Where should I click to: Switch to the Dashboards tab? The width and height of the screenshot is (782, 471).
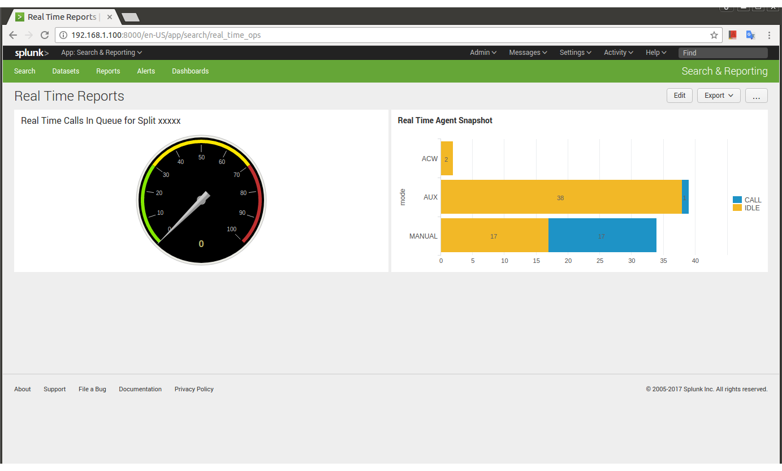pyautogui.click(x=190, y=71)
